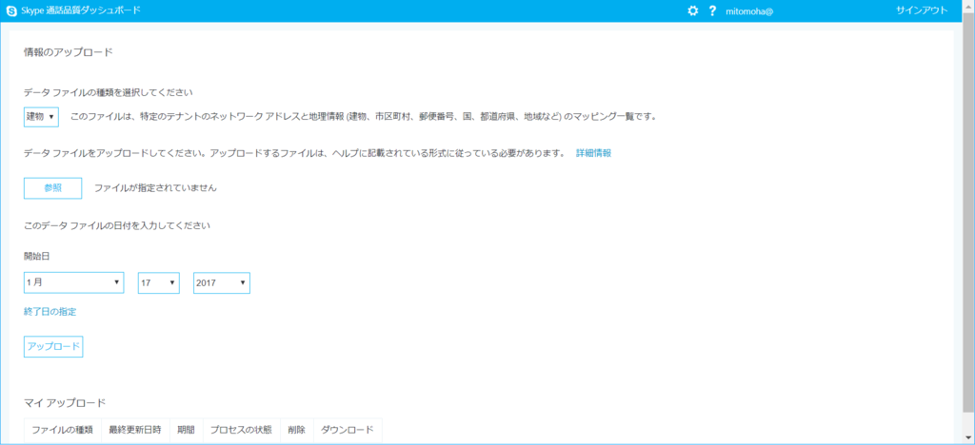Open the year dropdown showing 2017
This screenshot has width=975, height=445.
click(x=221, y=282)
